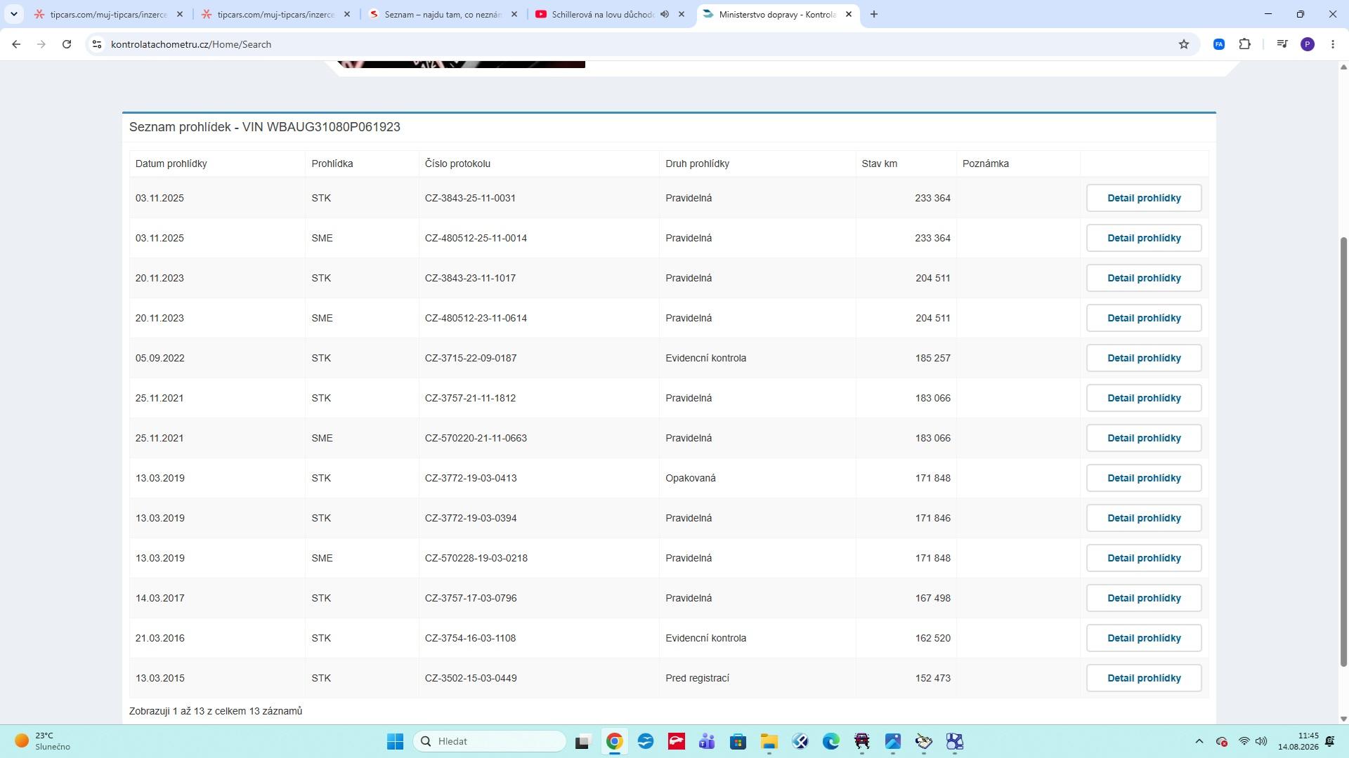The width and height of the screenshot is (1349, 758).
Task: Open the tab search dropdown arrow
Action: pos(13,14)
